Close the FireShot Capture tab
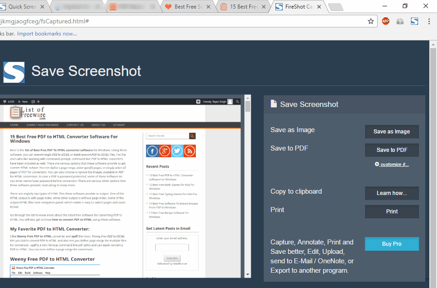 [x=319, y=7]
